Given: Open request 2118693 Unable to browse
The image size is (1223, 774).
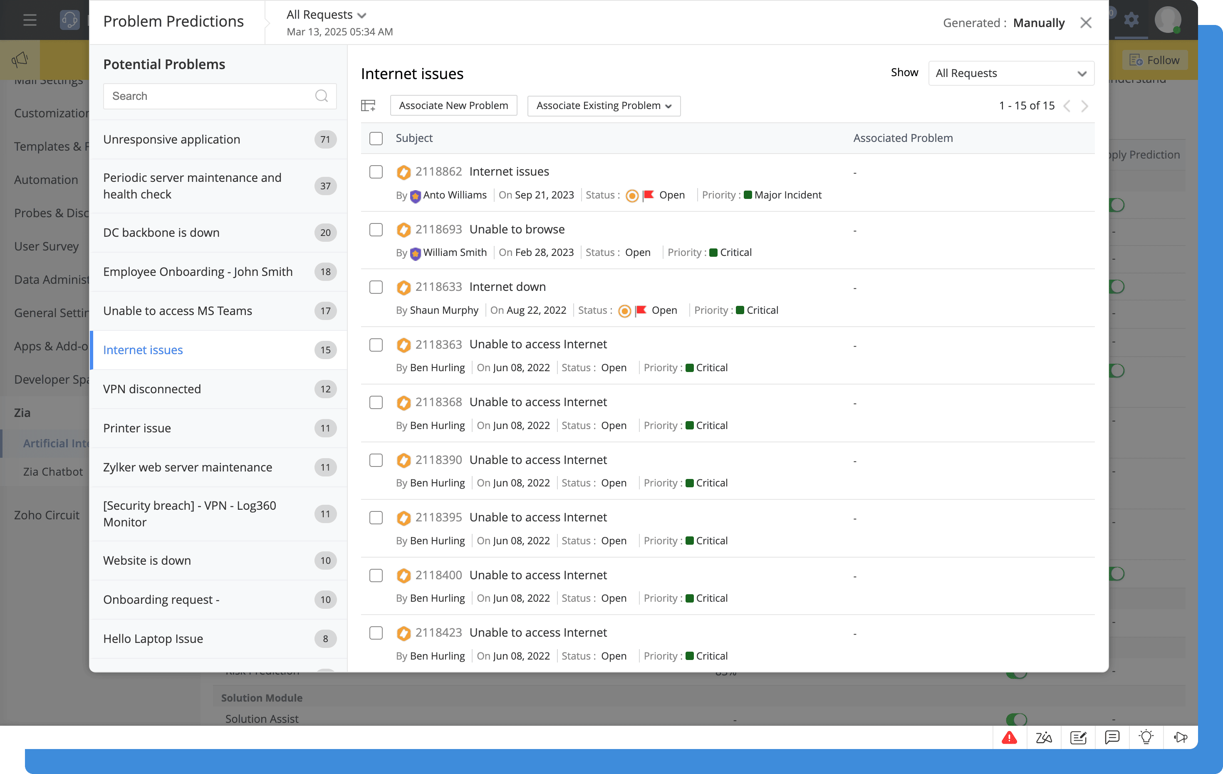Looking at the screenshot, I should (x=517, y=229).
